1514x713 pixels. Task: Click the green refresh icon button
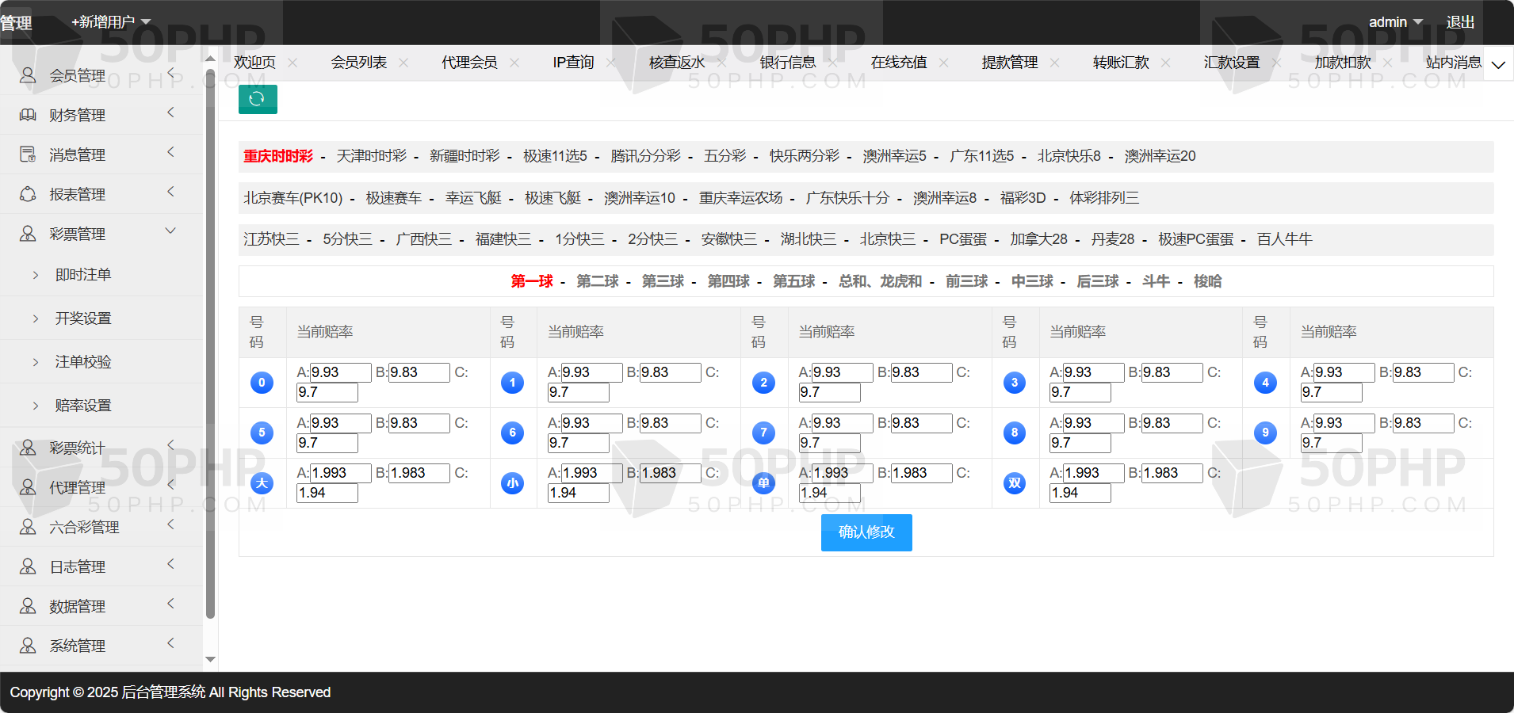pyautogui.click(x=258, y=99)
